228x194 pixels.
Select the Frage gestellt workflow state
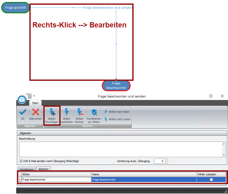pyautogui.click(x=15, y=7)
